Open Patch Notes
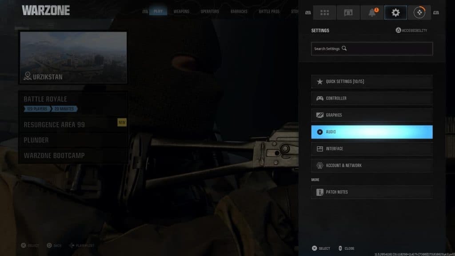This screenshot has width=455, height=256. pyautogui.click(x=372, y=192)
